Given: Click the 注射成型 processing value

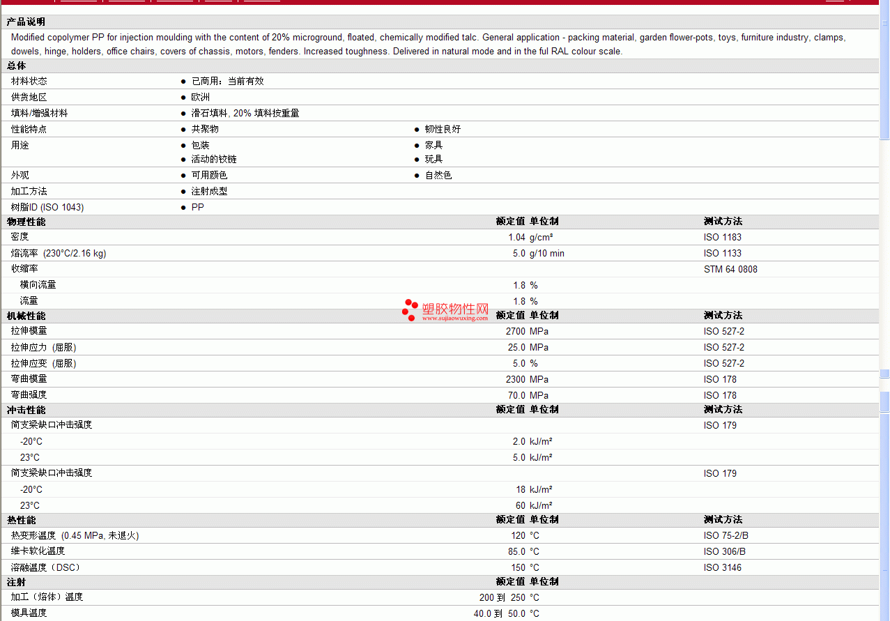Looking at the screenshot, I should 209,191.
